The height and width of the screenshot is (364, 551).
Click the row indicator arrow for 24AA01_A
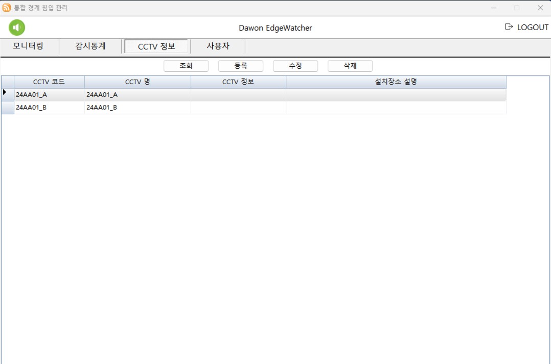coord(5,93)
